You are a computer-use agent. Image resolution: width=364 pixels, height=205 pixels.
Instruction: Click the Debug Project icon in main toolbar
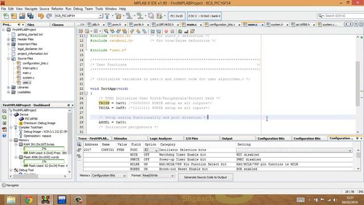click(x=159, y=16)
